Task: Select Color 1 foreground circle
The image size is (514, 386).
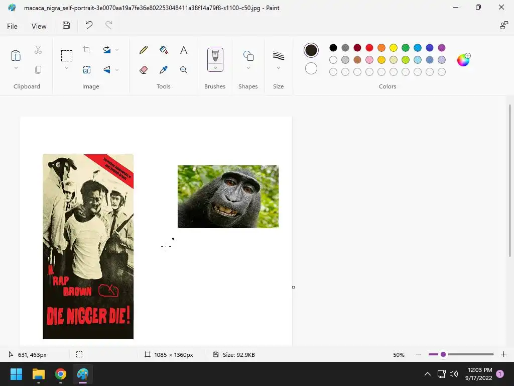Action: tap(311, 50)
